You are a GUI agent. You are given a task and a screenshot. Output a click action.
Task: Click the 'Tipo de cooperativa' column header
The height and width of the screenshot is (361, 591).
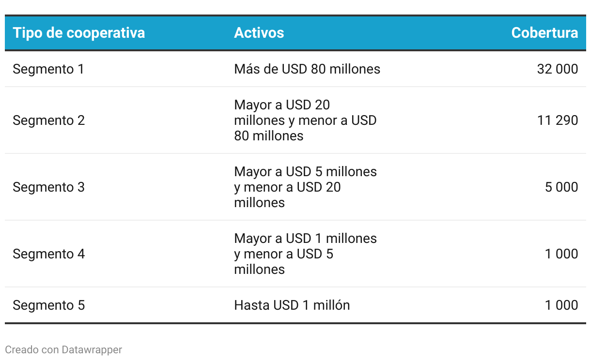click(78, 33)
